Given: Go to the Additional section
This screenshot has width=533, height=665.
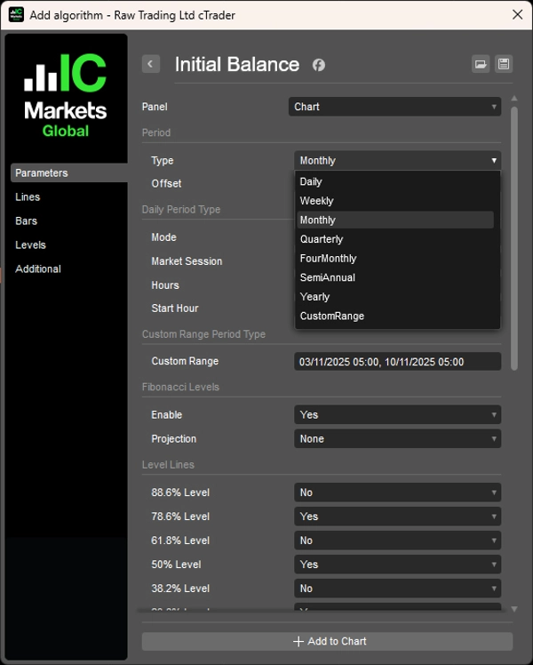Looking at the screenshot, I should click(x=38, y=269).
